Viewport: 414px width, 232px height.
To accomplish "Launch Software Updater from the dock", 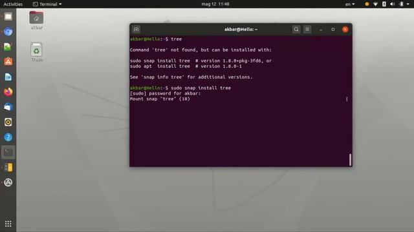I will [x=8, y=182].
